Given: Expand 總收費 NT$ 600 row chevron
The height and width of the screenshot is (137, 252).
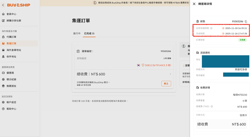Looking at the screenshot, I should tap(170, 74).
